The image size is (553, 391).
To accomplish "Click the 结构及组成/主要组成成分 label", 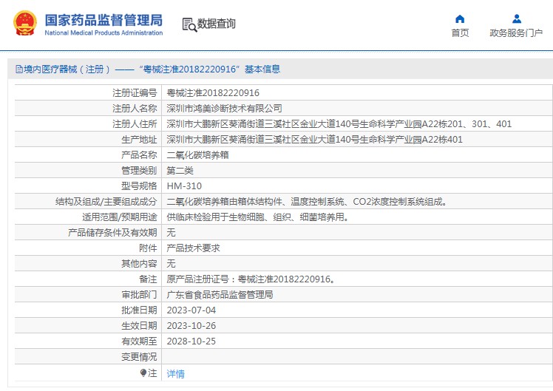I will pyautogui.click(x=106, y=201).
